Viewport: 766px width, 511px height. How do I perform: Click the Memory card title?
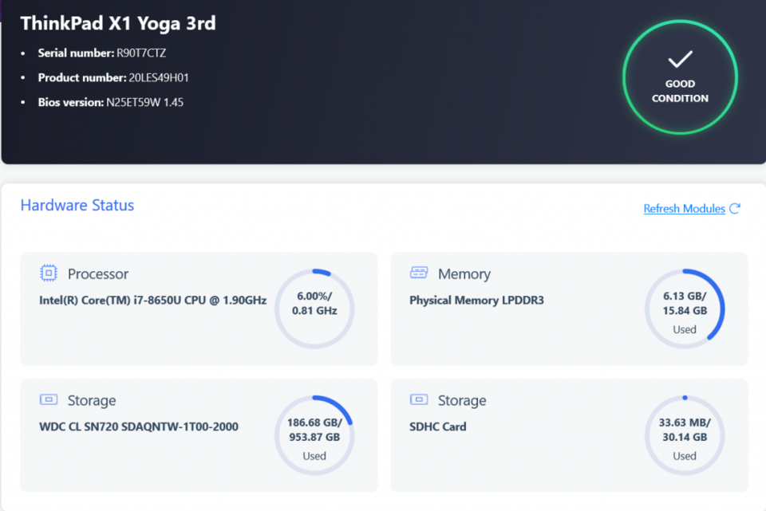(x=464, y=273)
